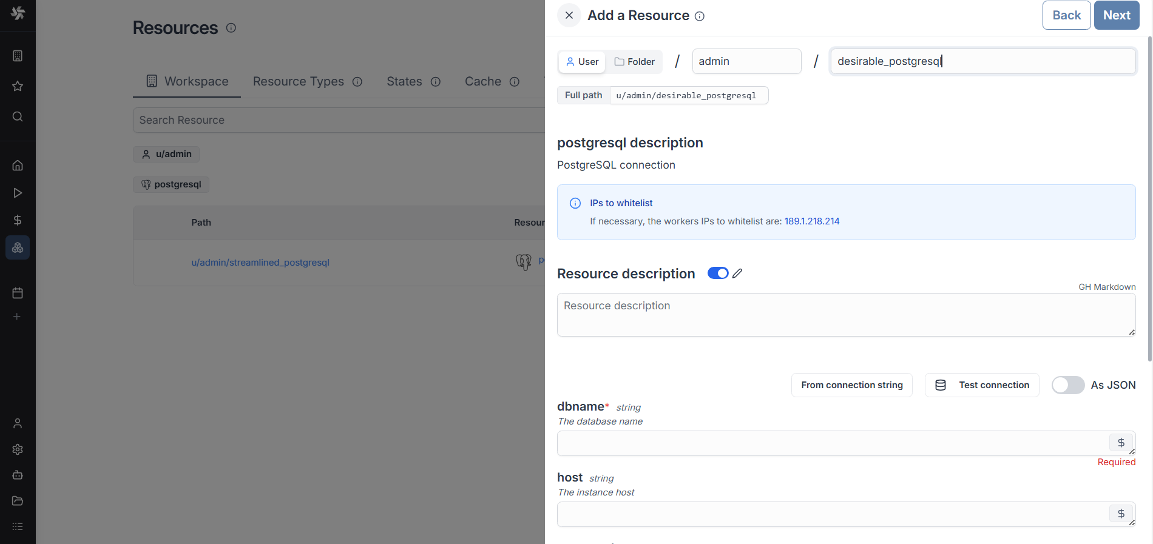Insert variable using dbname dollar icon
The height and width of the screenshot is (544, 1153).
(1121, 443)
